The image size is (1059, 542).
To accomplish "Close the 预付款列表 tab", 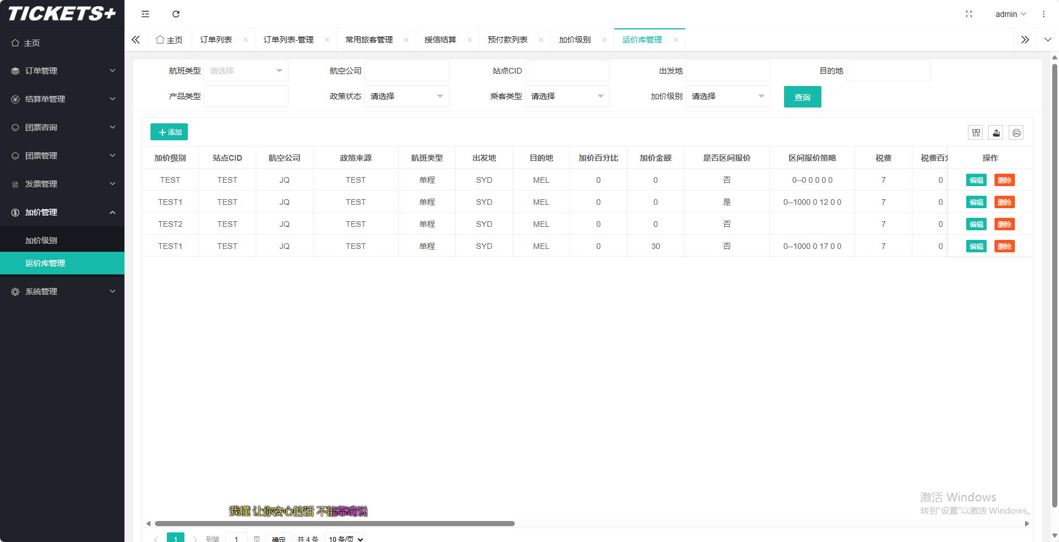I will 541,40.
